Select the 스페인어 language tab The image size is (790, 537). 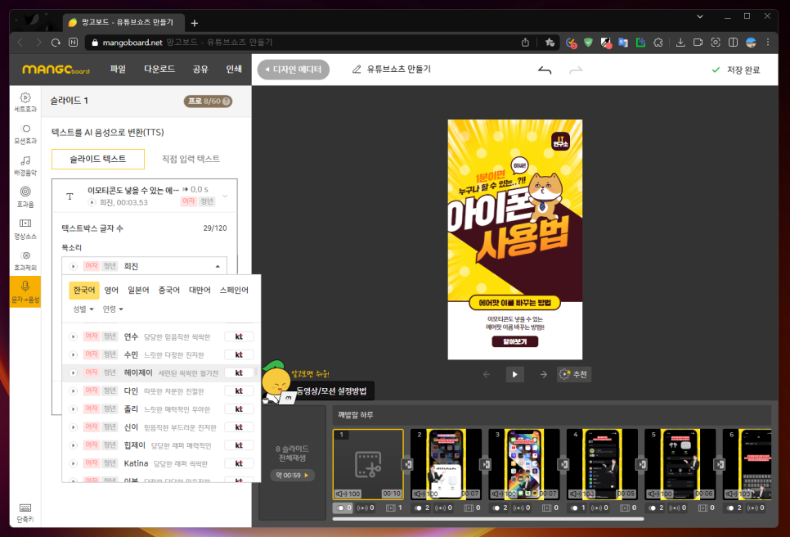point(234,290)
